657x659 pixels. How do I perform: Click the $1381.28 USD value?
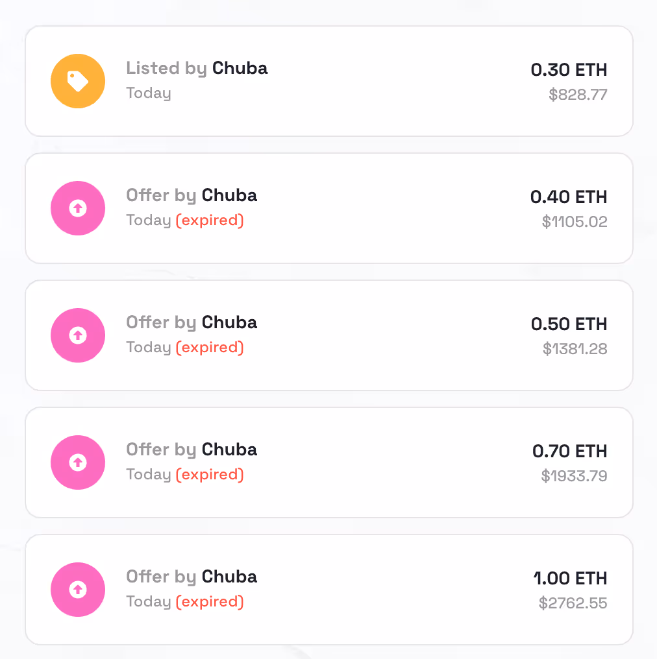tap(575, 350)
